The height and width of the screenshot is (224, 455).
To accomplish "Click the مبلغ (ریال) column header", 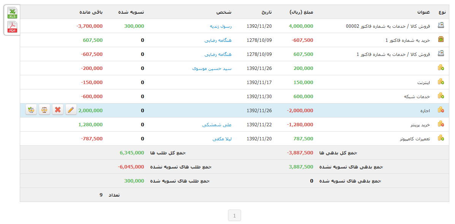I will [x=301, y=12].
